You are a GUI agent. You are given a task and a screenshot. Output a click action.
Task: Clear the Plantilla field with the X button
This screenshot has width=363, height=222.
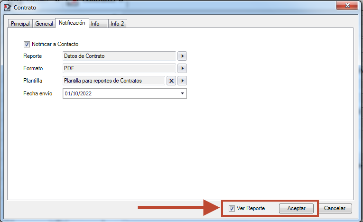(171, 81)
